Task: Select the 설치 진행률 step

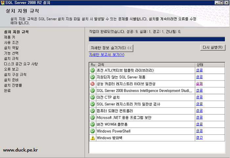Action: [x=13, y=85]
